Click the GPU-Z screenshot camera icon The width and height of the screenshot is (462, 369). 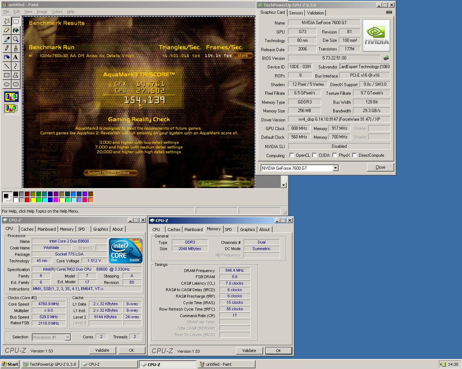[x=389, y=12]
